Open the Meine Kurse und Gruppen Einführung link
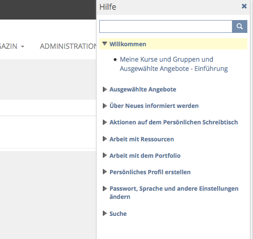This screenshot has height=239, width=253. tap(174, 64)
